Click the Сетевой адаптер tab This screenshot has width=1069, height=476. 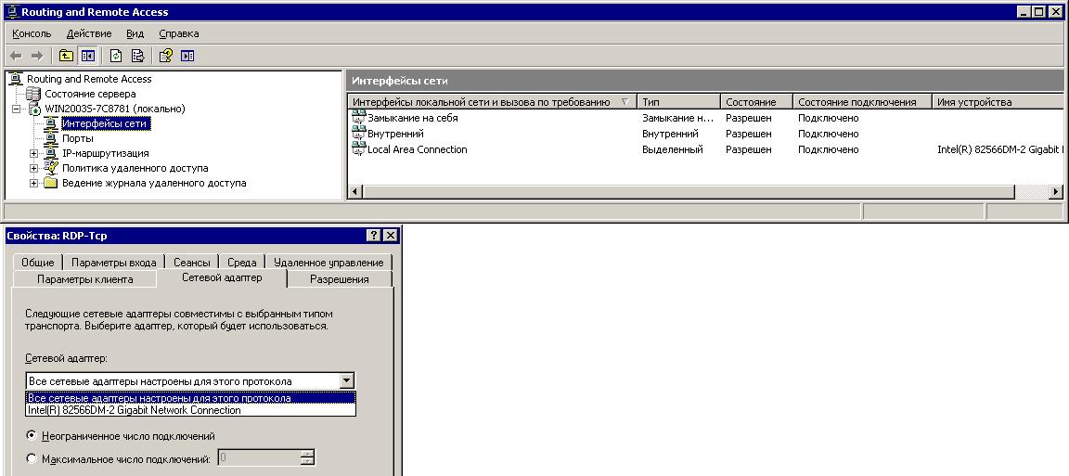coord(223,277)
